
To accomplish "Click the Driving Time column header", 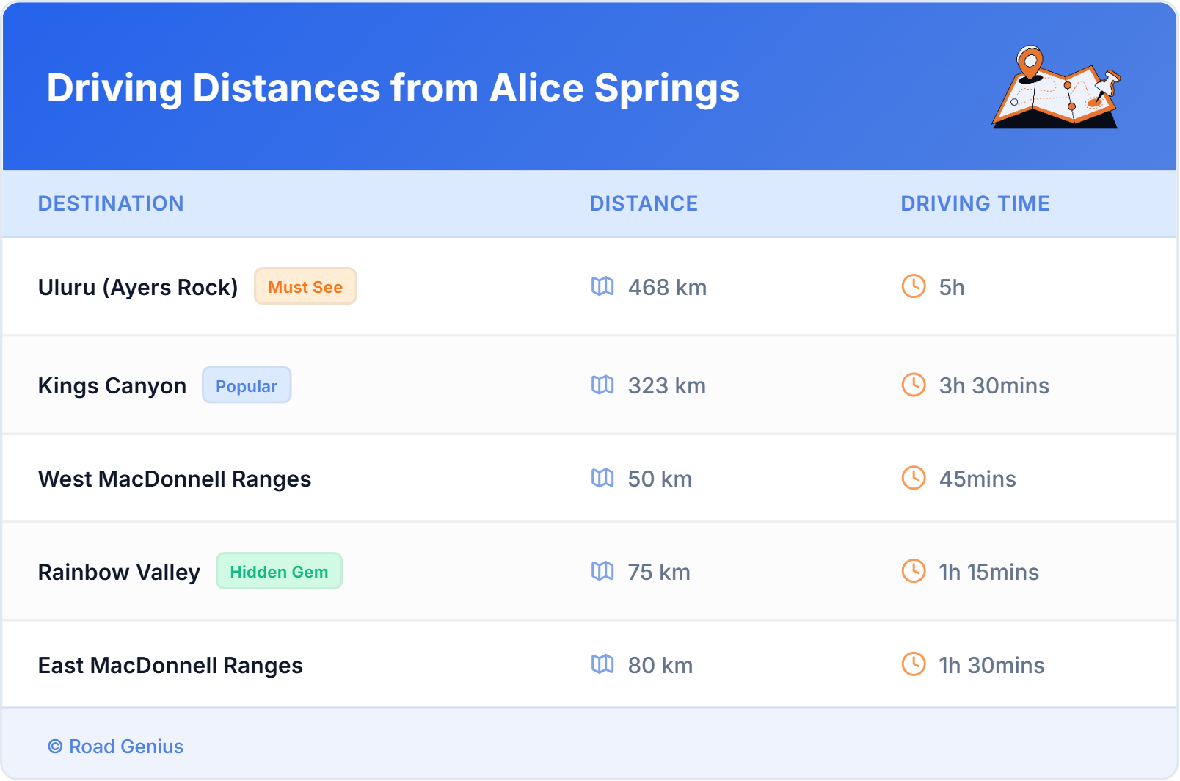I will 975,203.
